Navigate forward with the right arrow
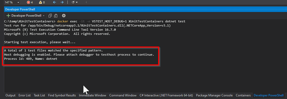The width and height of the screenshot is (287, 99). point(62,2)
